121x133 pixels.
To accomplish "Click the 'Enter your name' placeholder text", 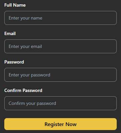I will (x=25, y=18).
